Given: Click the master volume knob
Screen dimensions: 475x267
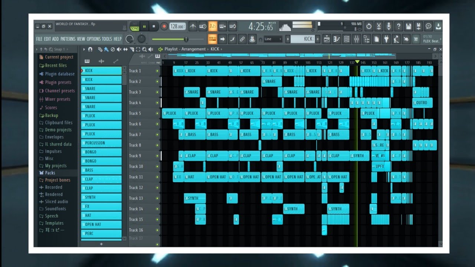Looking at the screenshot, I should tap(130, 39).
